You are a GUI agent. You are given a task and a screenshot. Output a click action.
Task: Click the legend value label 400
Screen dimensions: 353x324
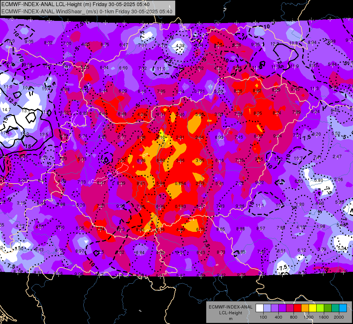(x=278, y=317)
